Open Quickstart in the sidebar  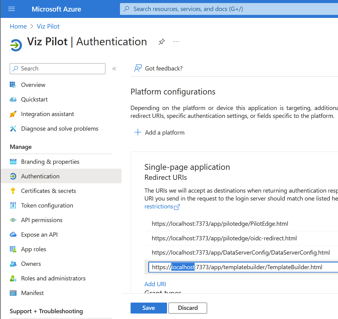(34, 99)
